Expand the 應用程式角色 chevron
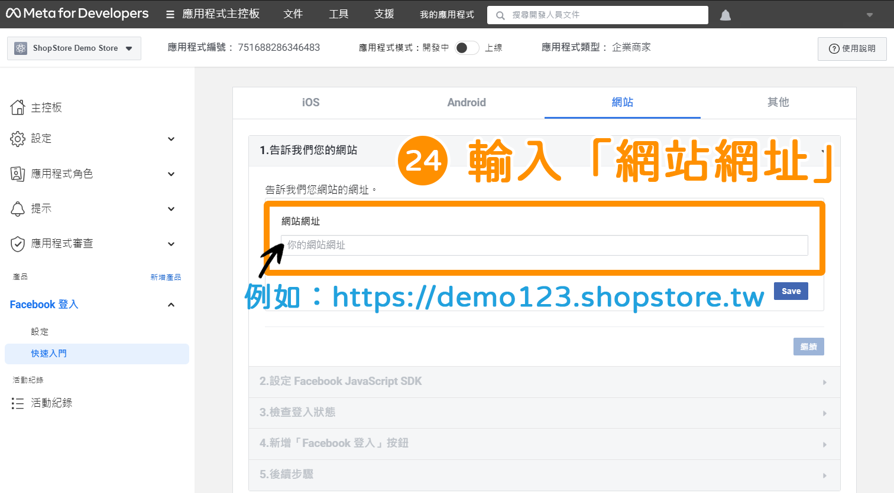 [x=171, y=174]
